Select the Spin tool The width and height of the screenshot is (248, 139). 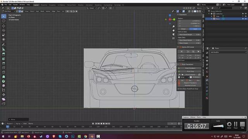(3, 81)
